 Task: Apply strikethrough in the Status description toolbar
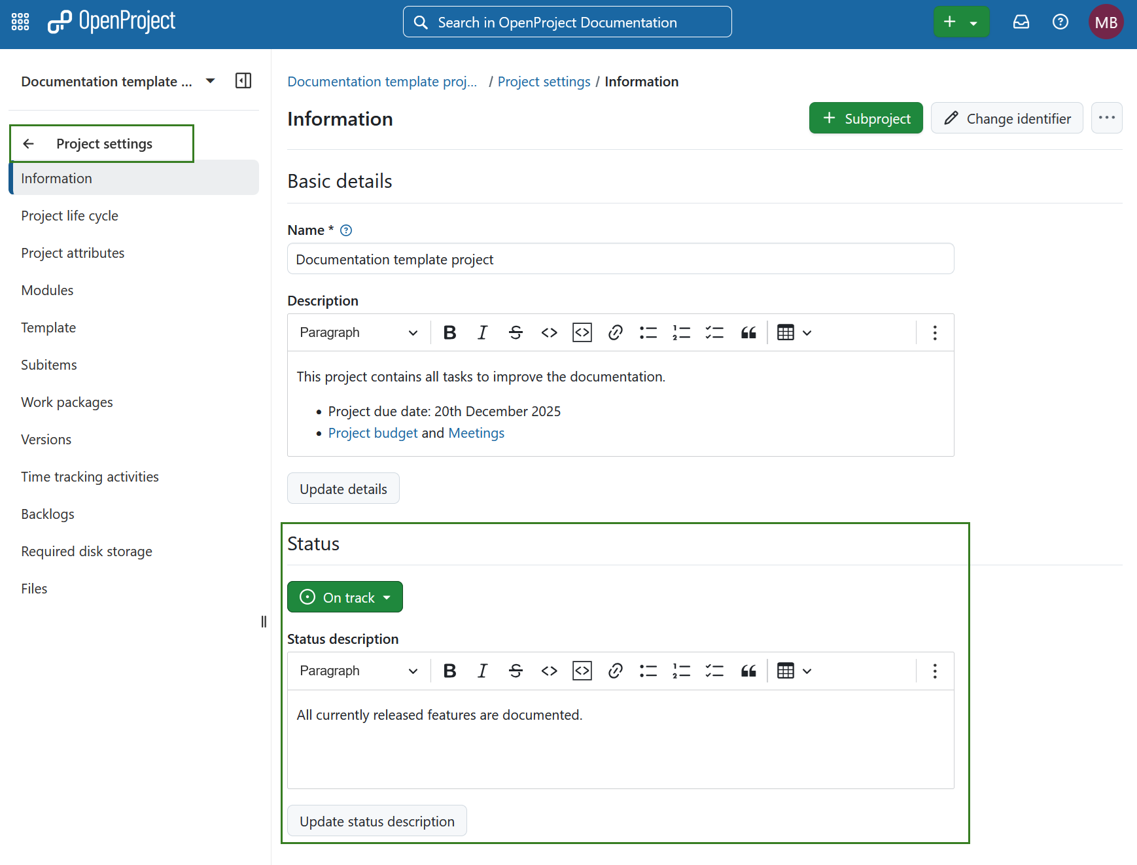point(516,671)
